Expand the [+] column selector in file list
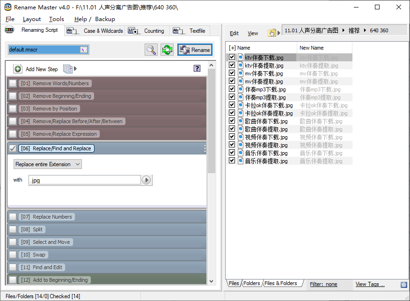The width and height of the screenshot is (410, 301). [232, 48]
